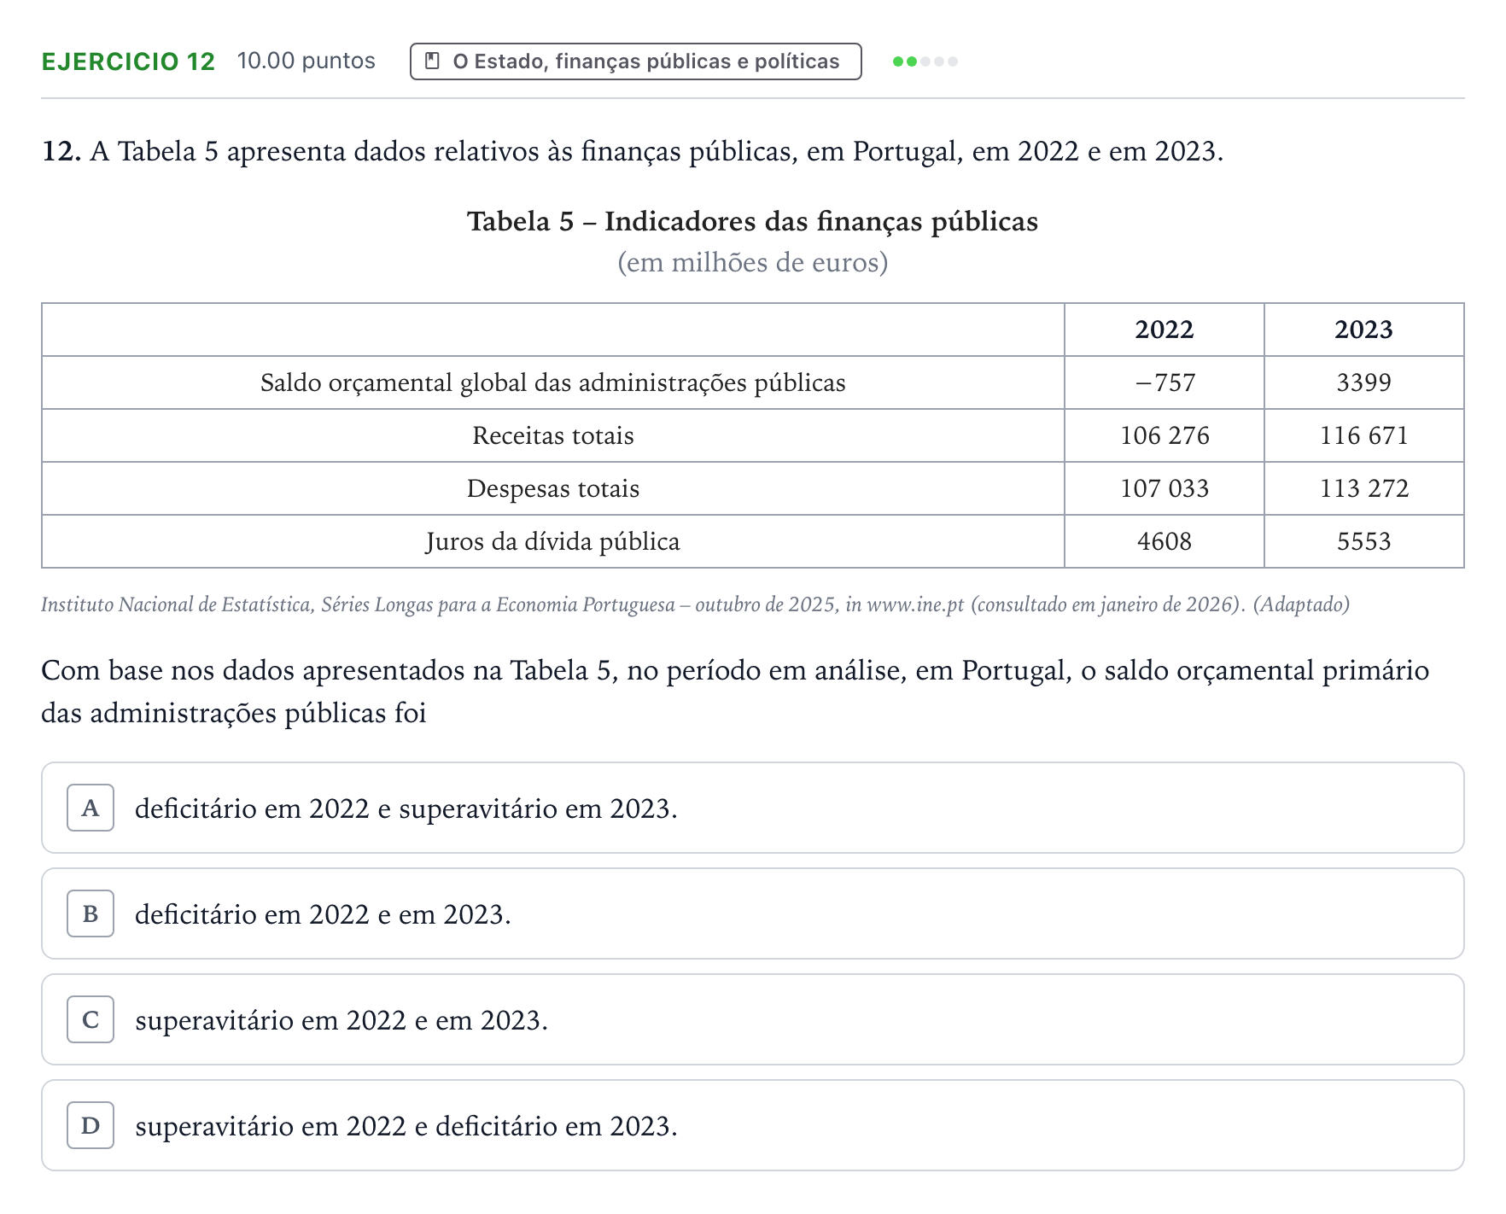Click the 113 272 despesas value
1506x1214 pixels.
(1363, 488)
